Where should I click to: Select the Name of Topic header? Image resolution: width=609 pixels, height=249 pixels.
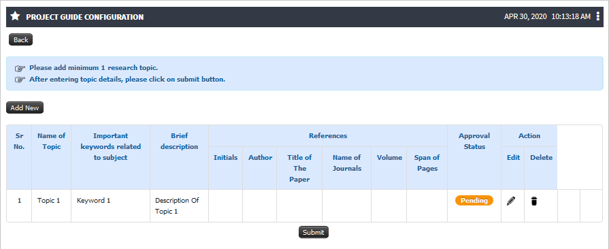[x=52, y=157]
